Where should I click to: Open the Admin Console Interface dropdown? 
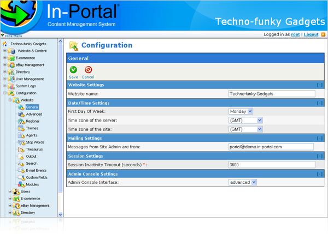[x=254, y=182]
